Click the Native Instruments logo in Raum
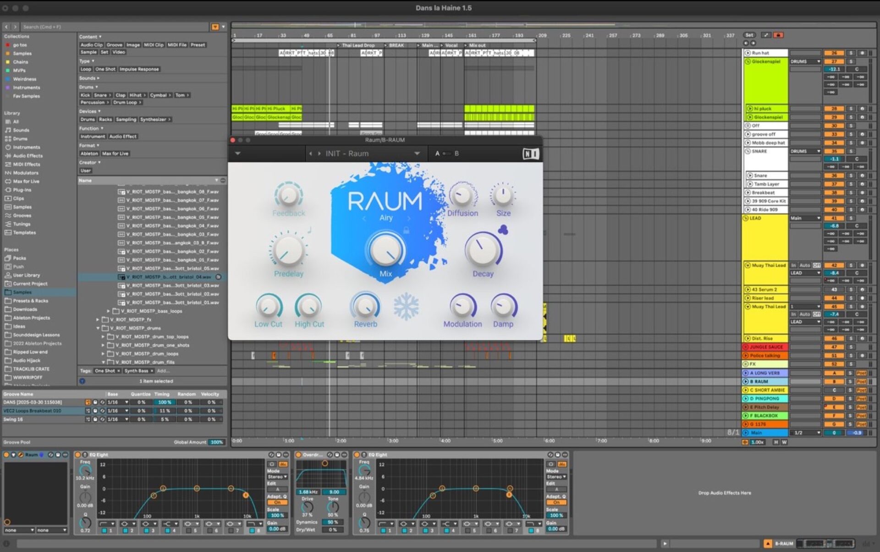The image size is (880, 552). tap(531, 153)
